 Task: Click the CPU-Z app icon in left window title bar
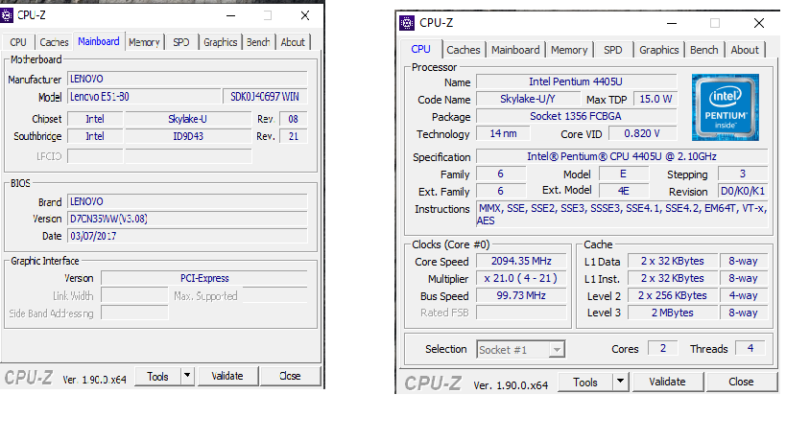pos(7,15)
